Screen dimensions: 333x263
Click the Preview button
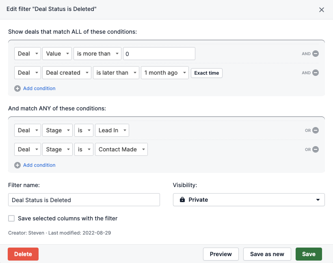pyautogui.click(x=221, y=254)
